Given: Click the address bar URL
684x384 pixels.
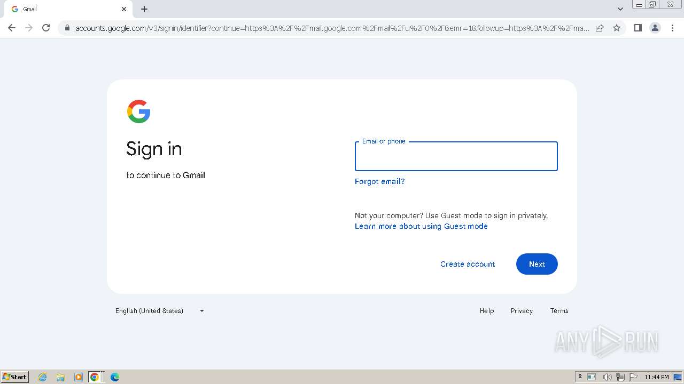Looking at the screenshot, I should click(332, 28).
